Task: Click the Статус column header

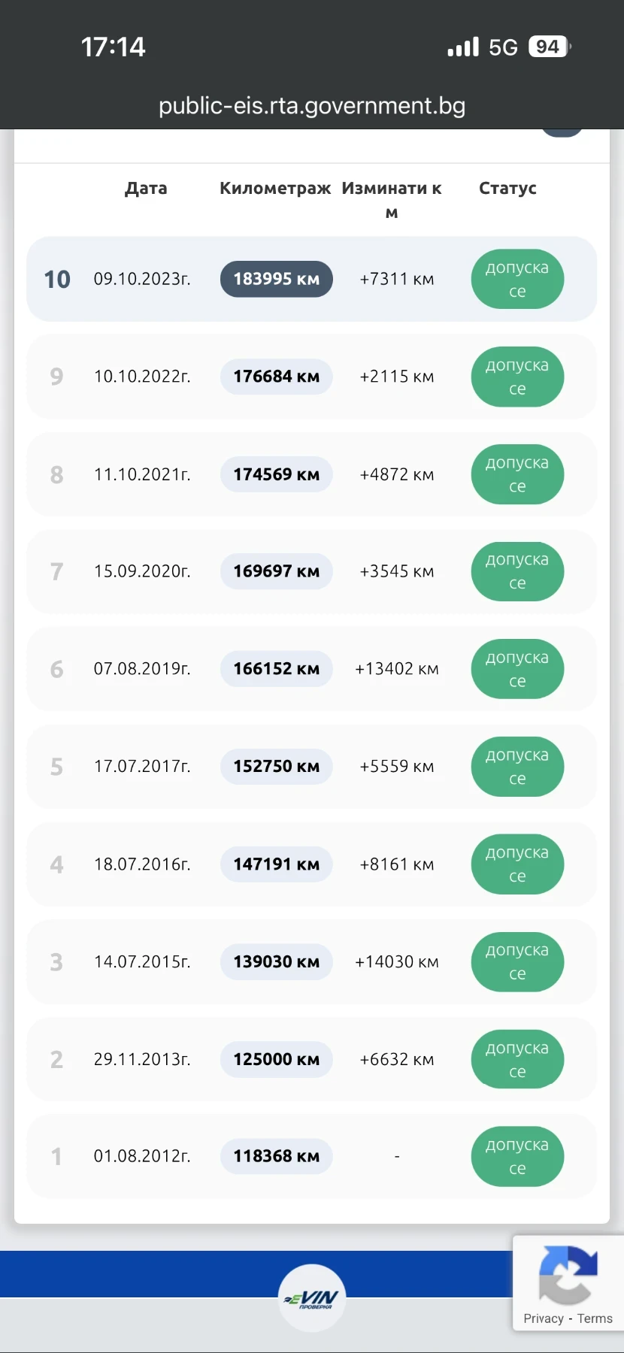Action: click(507, 188)
